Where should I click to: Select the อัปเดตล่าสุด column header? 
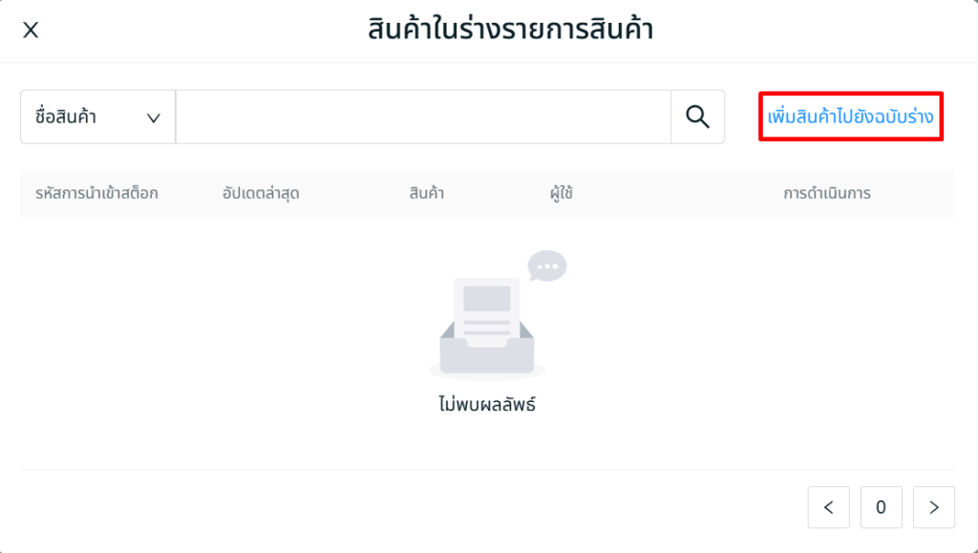point(261,193)
